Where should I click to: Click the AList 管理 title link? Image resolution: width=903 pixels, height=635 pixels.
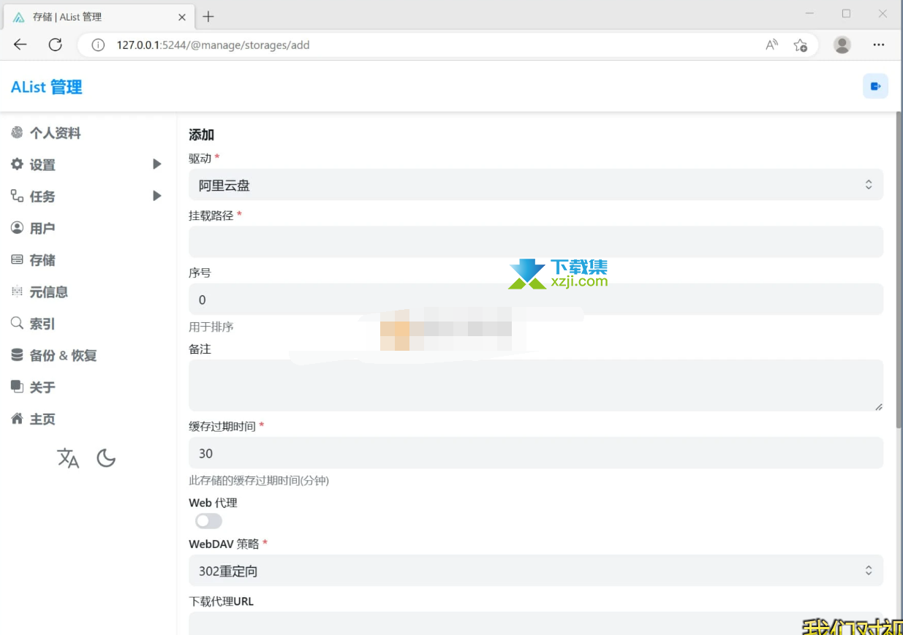tap(47, 87)
